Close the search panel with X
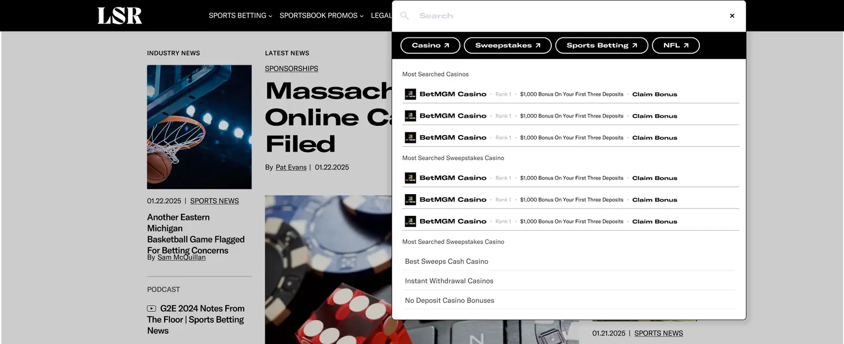 coord(732,16)
